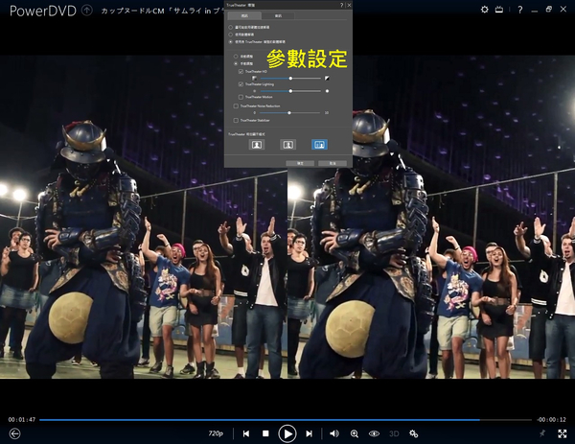Enable the TrueTheater Motion checkbox
Viewport: 575px width, 444px height.
(x=241, y=96)
